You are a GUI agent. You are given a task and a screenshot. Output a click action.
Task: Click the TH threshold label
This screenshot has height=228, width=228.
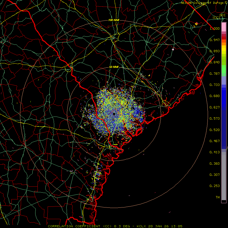point(218,197)
